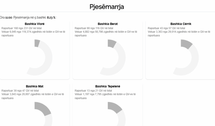Select the Bashkia Berat card title

pyautogui.click(x=108, y=24)
